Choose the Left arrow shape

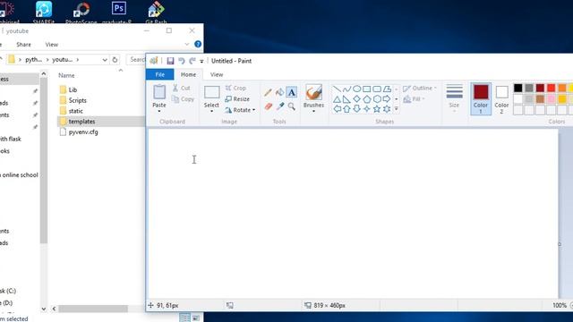(337, 109)
